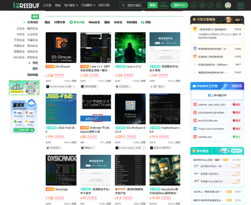Switch to the 攻防演练 tab
Image resolution: width=251 pixels, height=205 pixels.
coord(132,22)
